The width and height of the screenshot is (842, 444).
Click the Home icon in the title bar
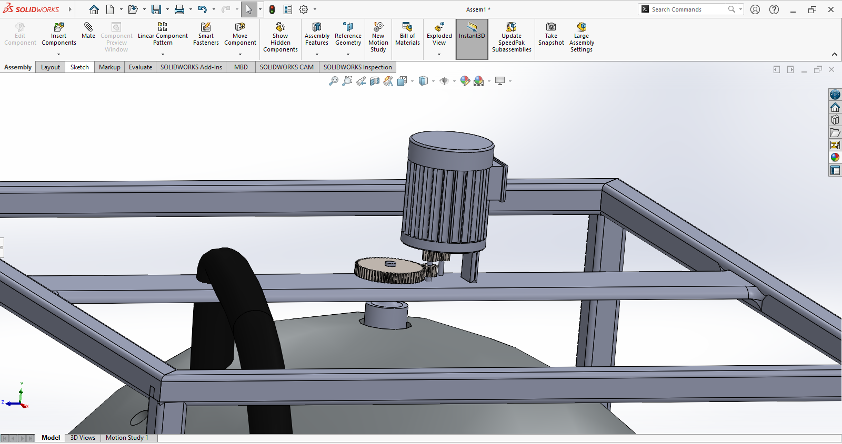click(94, 9)
